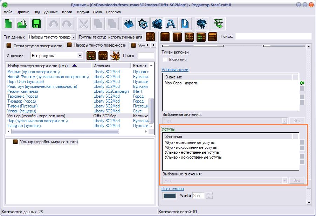Click the Уступы field link
The width and height of the screenshot is (316, 216).
tap(168, 129)
